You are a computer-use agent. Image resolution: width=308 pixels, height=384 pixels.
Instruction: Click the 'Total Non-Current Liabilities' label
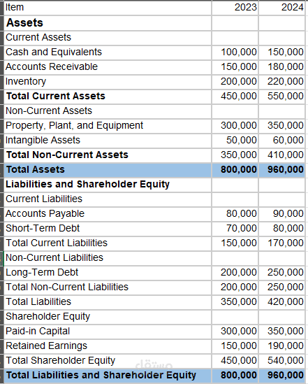click(x=108, y=287)
